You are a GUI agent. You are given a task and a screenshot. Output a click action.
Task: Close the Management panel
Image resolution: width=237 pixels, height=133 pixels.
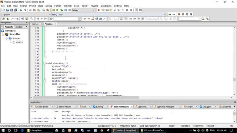point(27,23)
